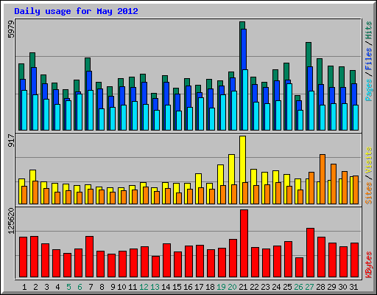Viewport: 377px width, 295px height.
Task: Click the Sites legend label
Action: click(369, 193)
